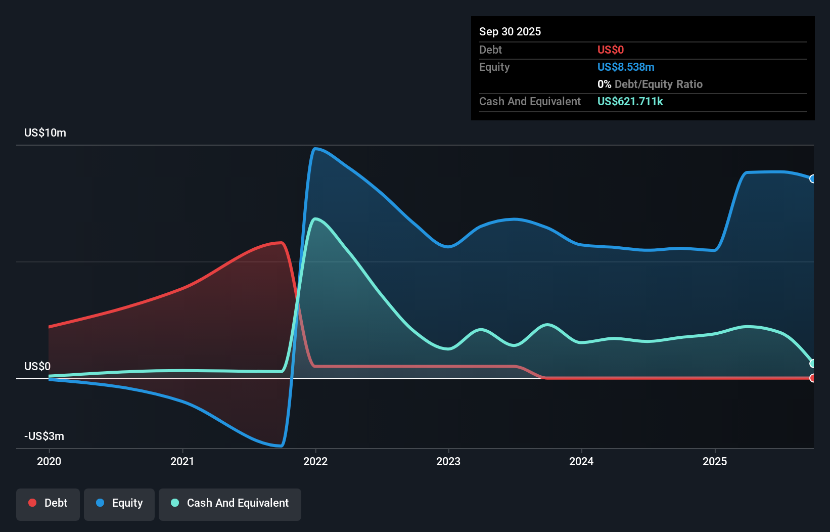Click the US$8.538m Equity value link
830x532 pixels.
click(625, 67)
